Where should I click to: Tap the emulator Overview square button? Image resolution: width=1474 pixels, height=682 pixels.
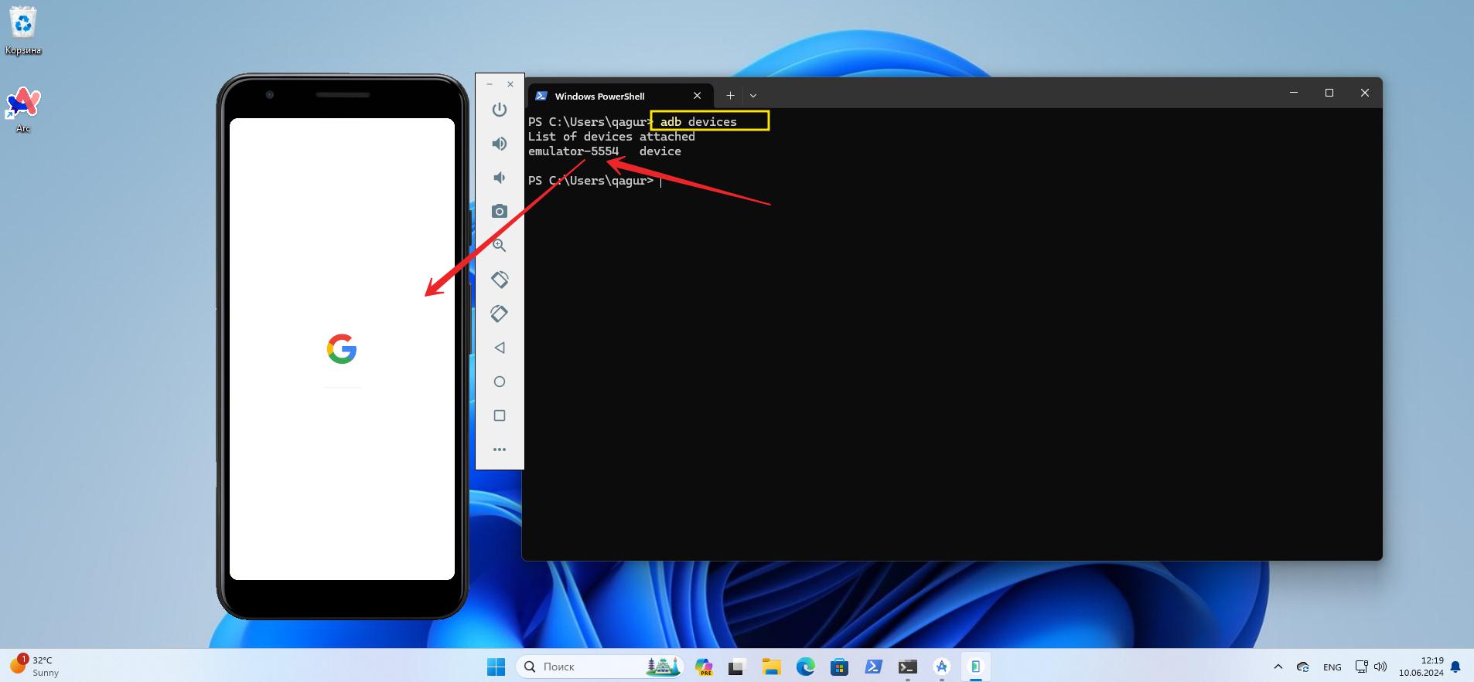500,416
